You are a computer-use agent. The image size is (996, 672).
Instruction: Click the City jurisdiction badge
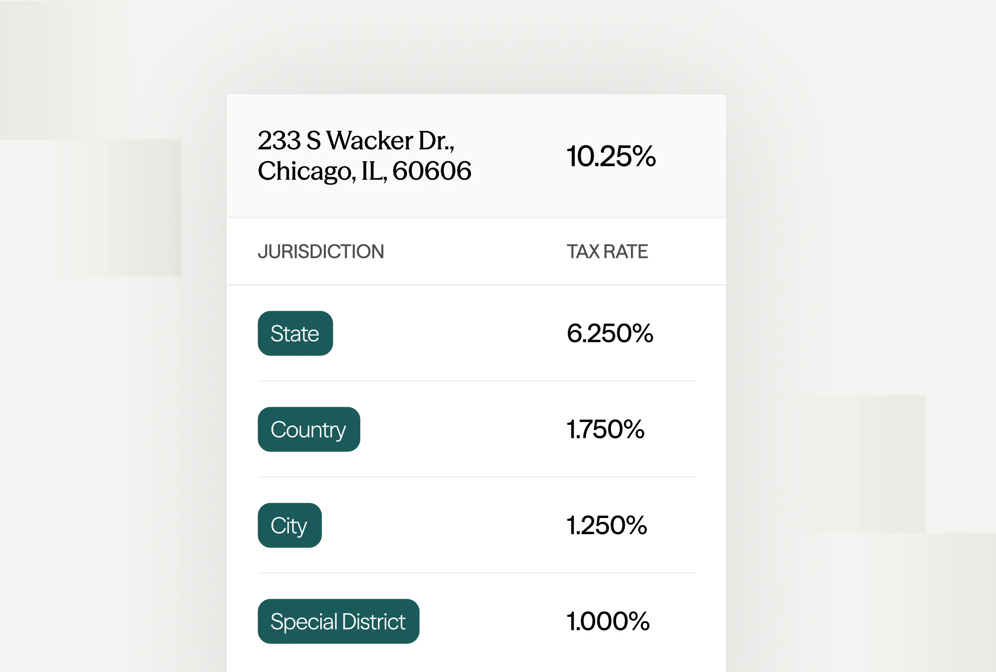point(289,525)
